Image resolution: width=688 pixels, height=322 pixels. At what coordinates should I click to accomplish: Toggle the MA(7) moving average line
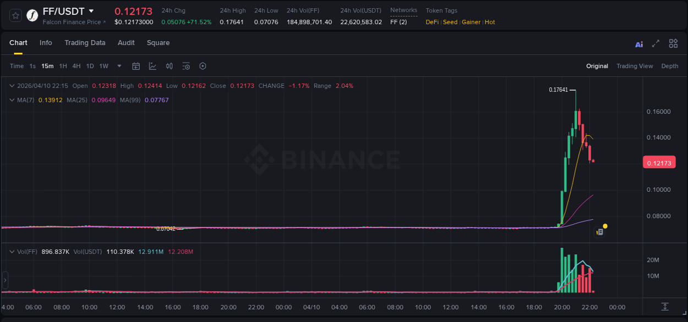[x=12, y=100]
